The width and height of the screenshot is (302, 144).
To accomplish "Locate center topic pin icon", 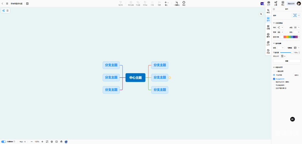I will pyautogui.click(x=52, y=142).
